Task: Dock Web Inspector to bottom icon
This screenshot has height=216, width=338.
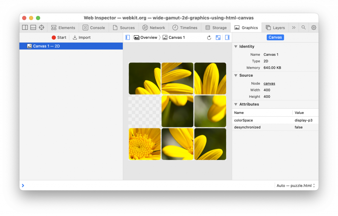Action: tap(33, 27)
